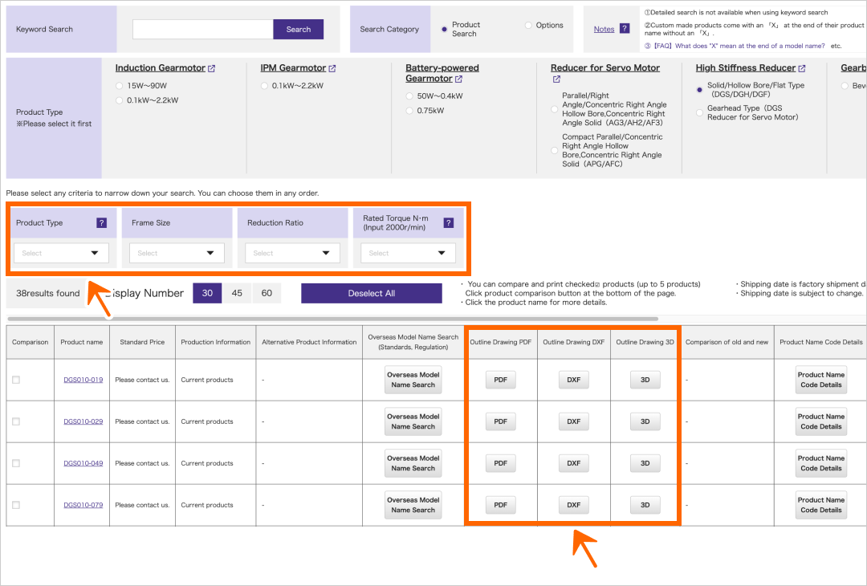867x586 pixels.
Task: Click help icon in Product Type filter header
Action: click(x=101, y=223)
